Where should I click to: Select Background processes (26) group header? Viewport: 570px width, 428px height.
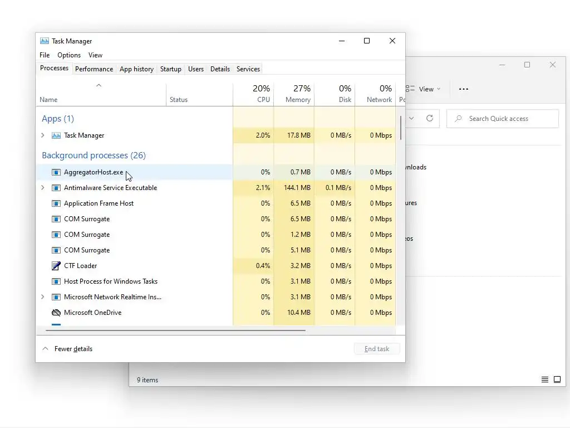[94, 155]
